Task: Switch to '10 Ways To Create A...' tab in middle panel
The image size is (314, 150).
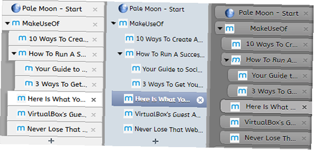Action: coord(165,39)
